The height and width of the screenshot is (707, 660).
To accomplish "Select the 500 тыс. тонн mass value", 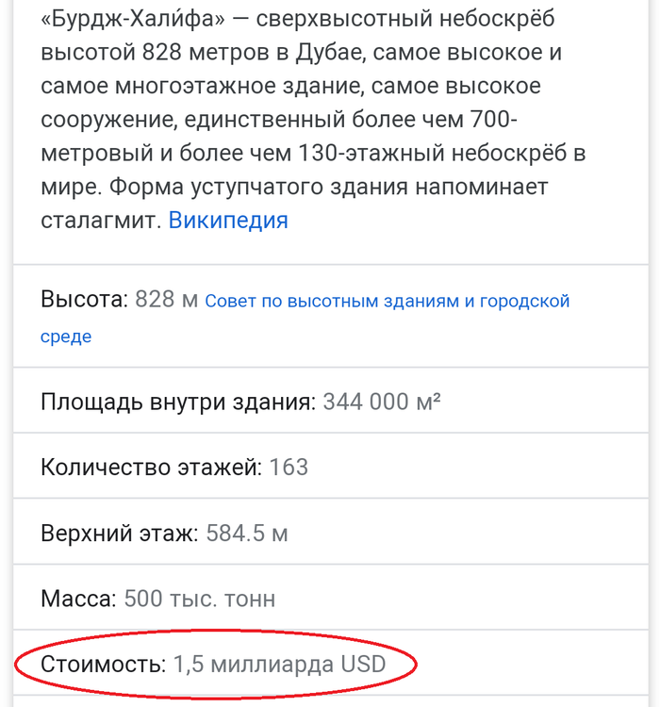I will (x=199, y=599).
